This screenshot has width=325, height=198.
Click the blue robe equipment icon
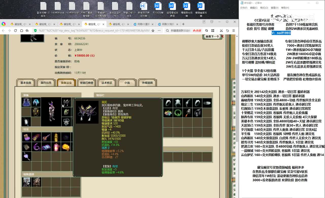point(26,102)
